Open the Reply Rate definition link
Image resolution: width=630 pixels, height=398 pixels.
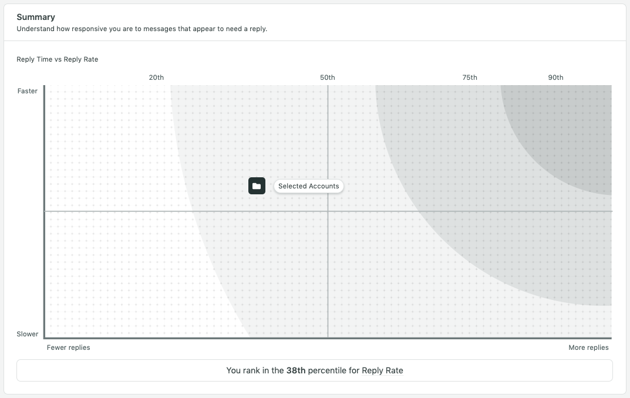point(382,370)
